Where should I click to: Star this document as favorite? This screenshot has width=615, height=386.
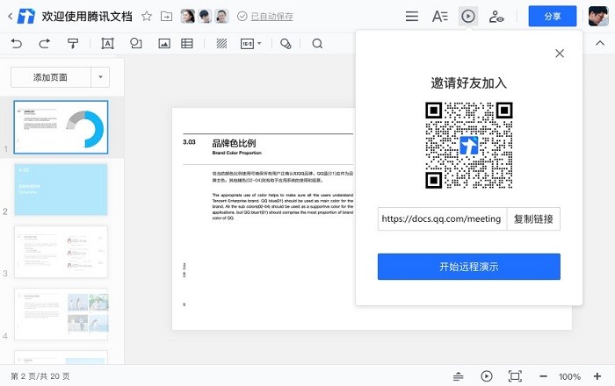(x=147, y=16)
